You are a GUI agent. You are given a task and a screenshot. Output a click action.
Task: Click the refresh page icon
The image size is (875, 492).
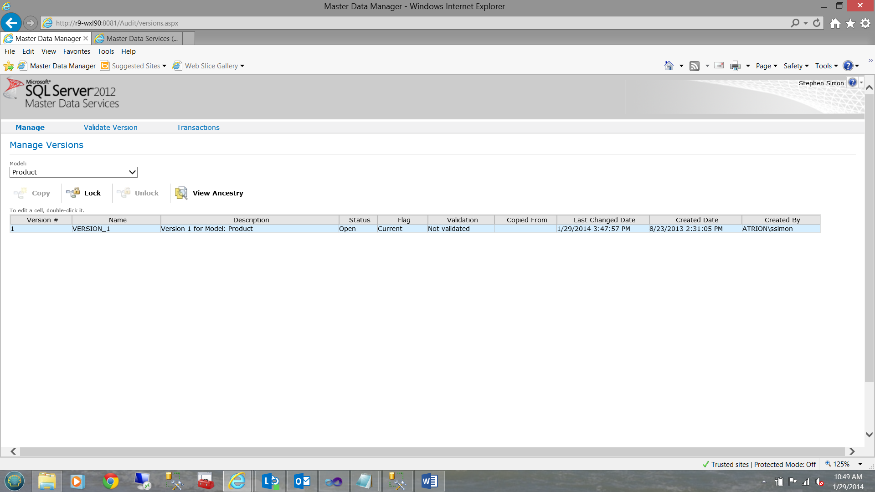pos(817,23)
